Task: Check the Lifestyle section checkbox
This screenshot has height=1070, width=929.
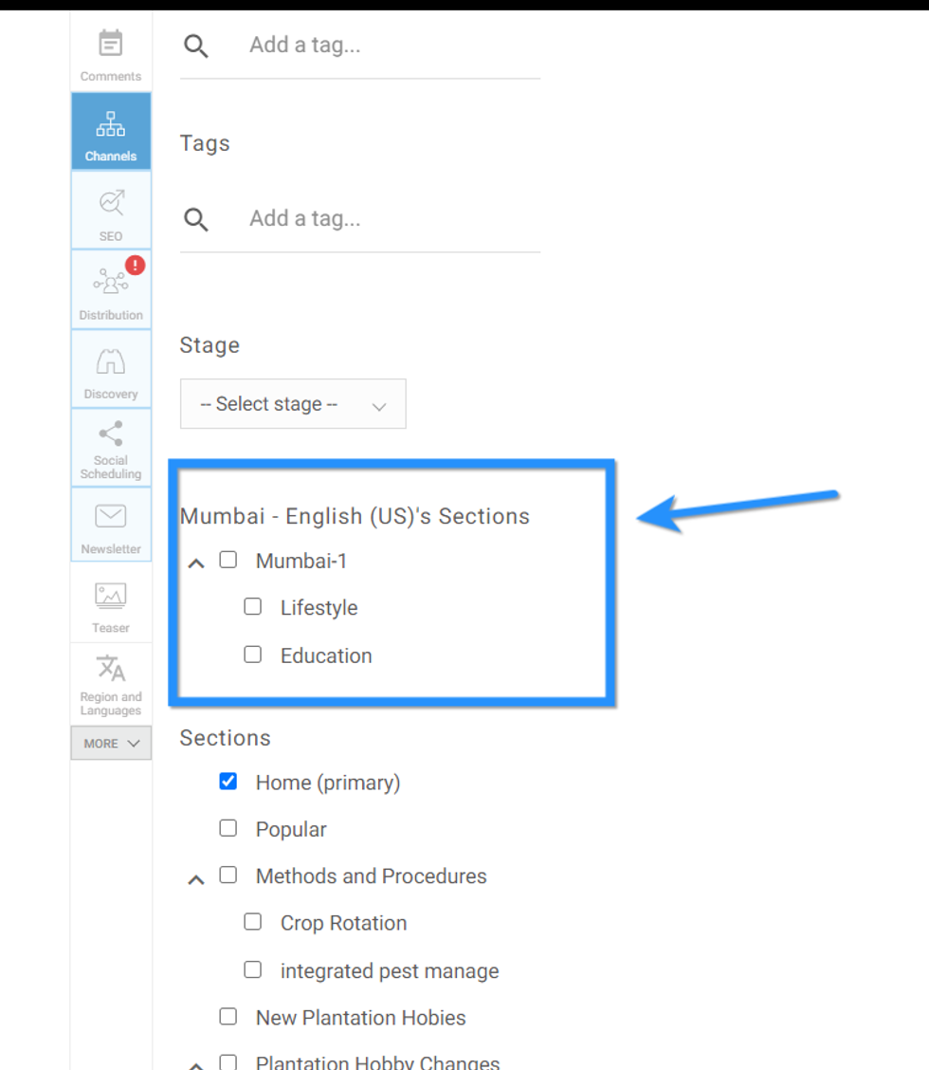Action: point(253,607)
